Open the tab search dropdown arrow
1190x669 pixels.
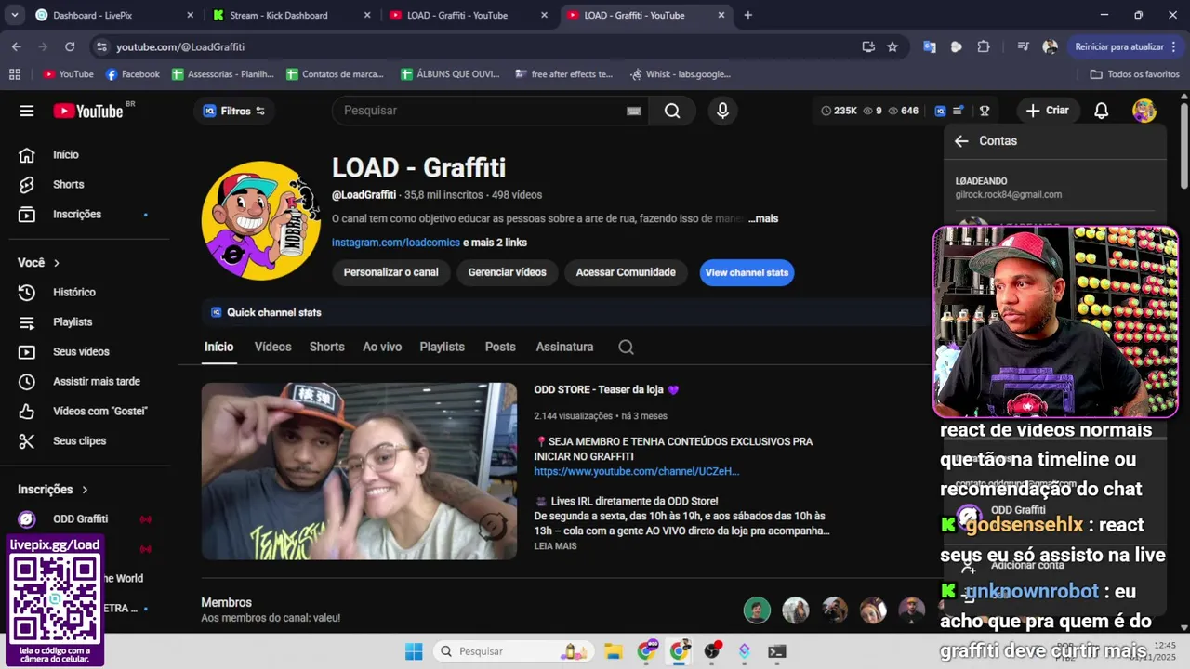coord(14,15)
